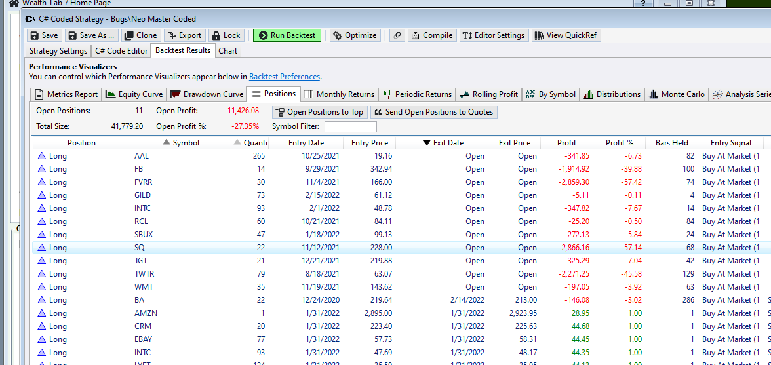The width and height of the screenshot is (771, 365).
Task: Click the link chain icon button
Action: click(x=396, y=35)
